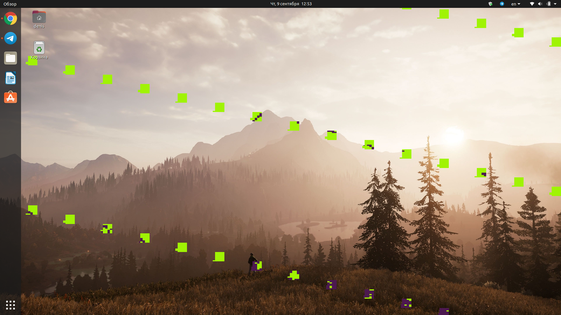Click the battery icon in the top bar
The height and width of the screenshot is (315, 561).
point(549,3)
